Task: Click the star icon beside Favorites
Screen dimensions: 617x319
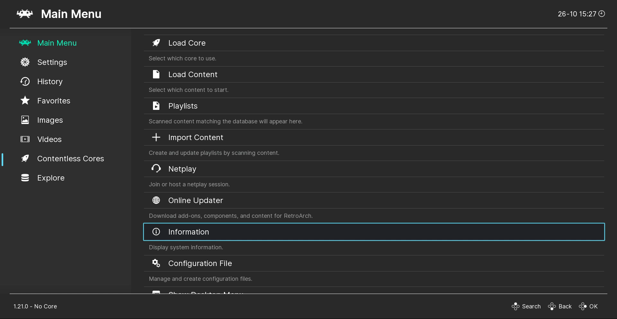Action: [25, 101]
